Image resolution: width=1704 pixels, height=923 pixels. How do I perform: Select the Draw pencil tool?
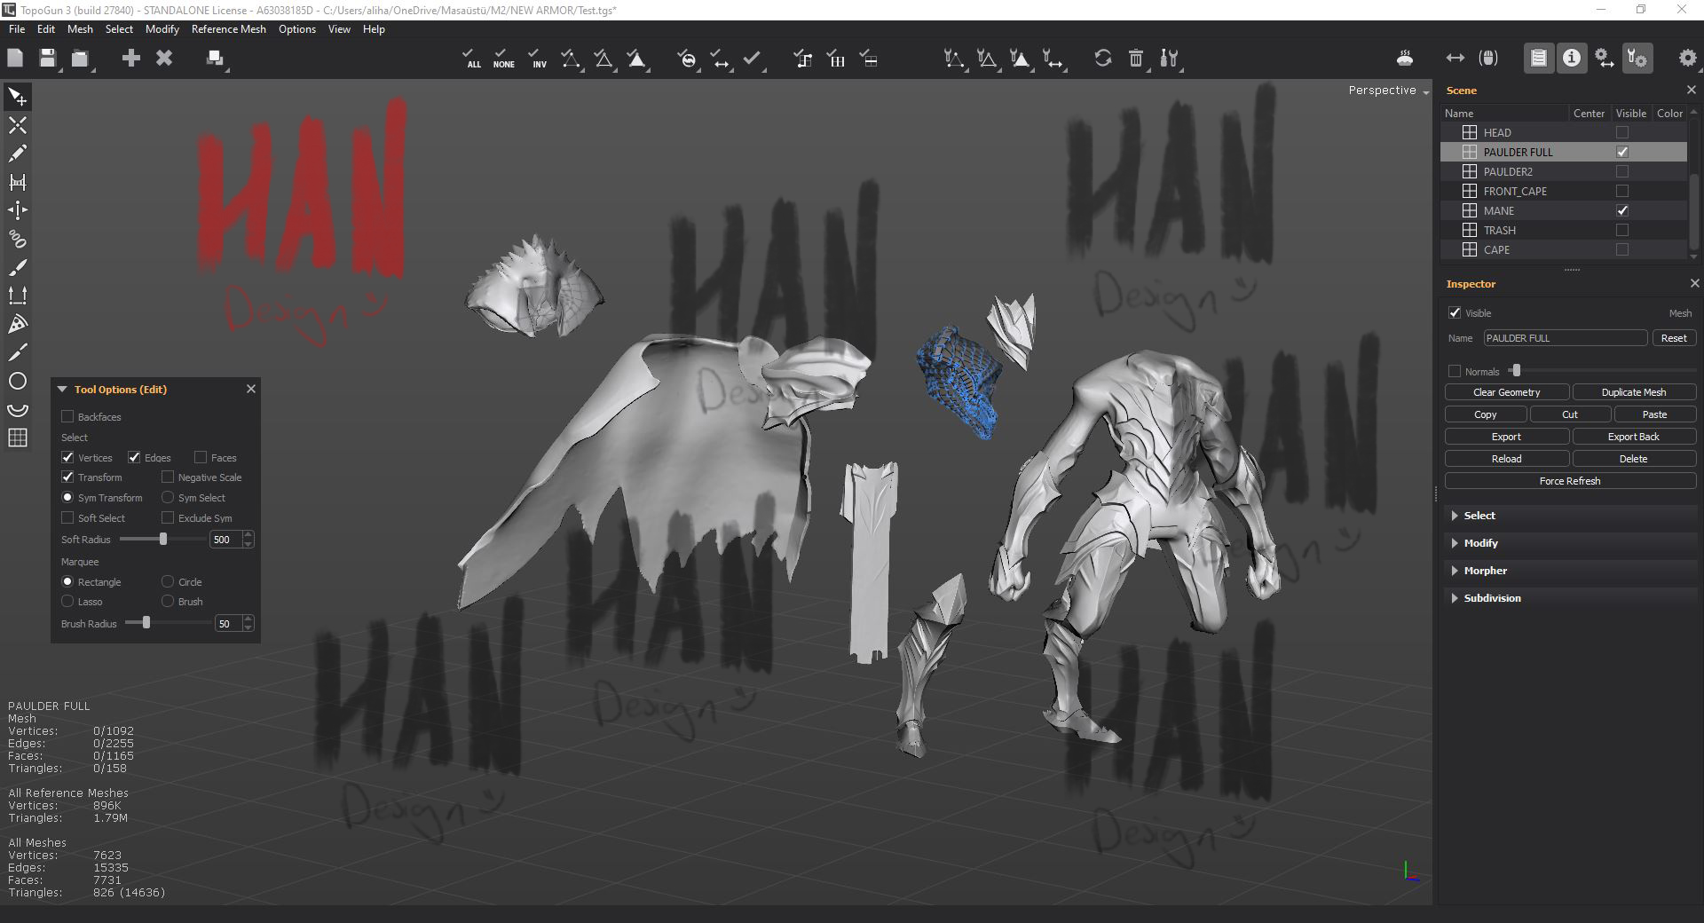pyautogui.click(x=17, y=154)
